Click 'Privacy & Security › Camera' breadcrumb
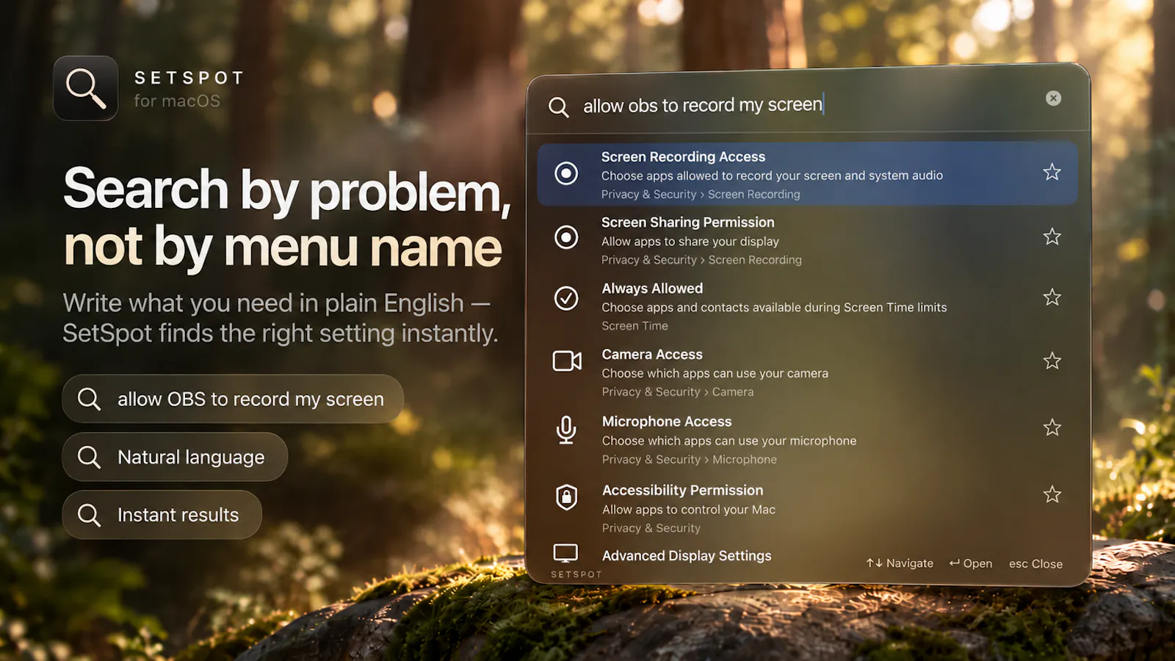This screenshot has height=661, width=1175. click(x=678, y=392)
